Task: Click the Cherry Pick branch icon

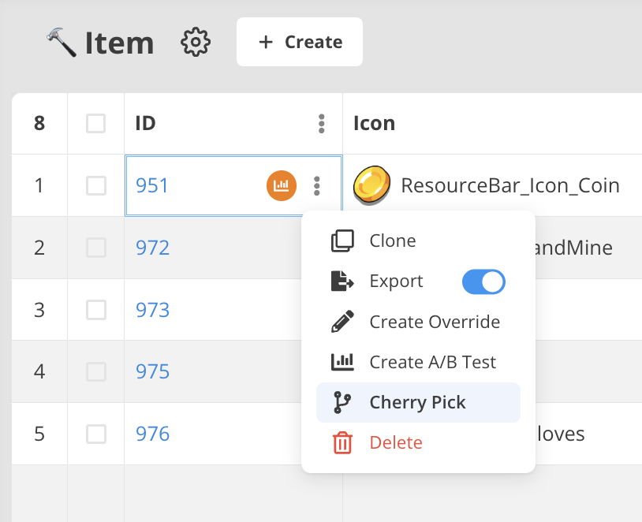Action: click(x=342, y=402)
